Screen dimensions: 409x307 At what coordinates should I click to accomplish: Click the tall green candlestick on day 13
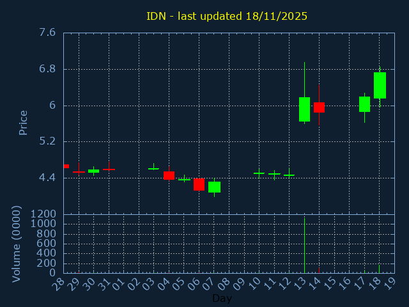tap(304, 109)
